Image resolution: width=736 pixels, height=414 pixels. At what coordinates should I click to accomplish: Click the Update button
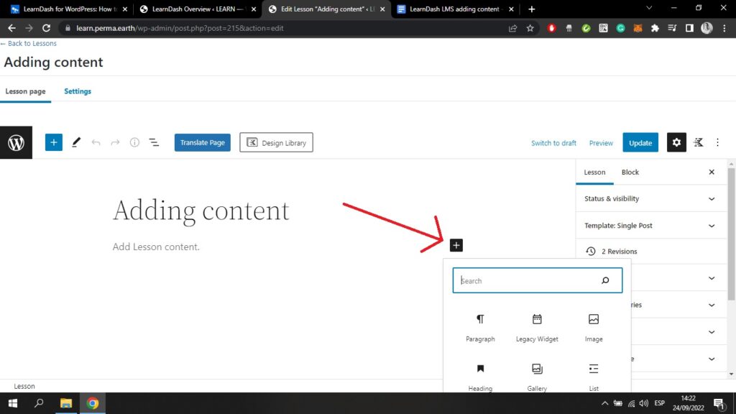click(640, 142)
